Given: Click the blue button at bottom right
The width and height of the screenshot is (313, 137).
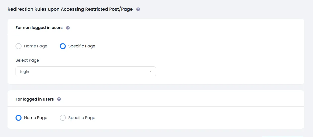Looking at the screenshot, I should tap(282, 136).
